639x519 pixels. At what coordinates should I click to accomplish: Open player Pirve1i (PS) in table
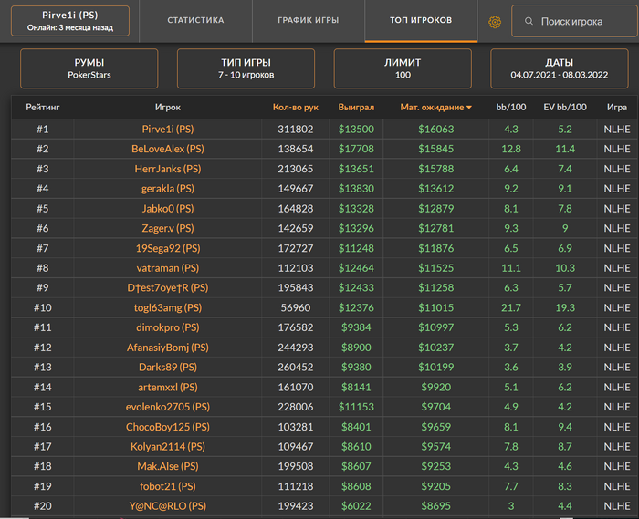pyautogui.click(x=168, y=129)
